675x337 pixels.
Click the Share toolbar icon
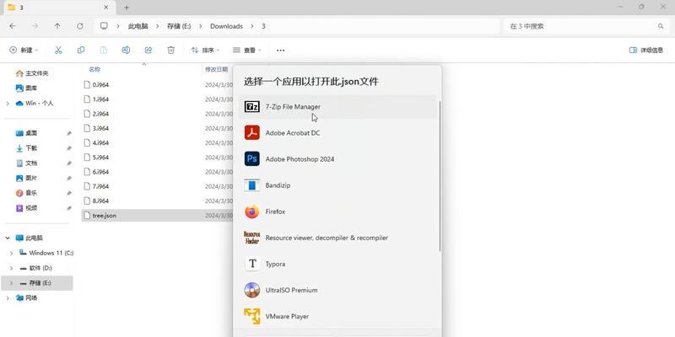click(x=148, y=51)
